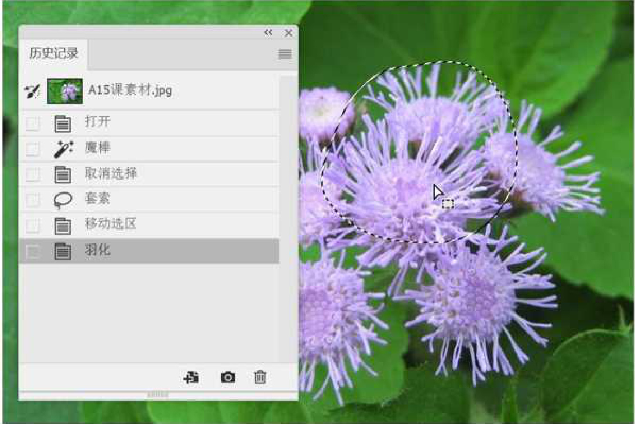Toggle history brush source box for 取消选择
The height and width of the screenshot is (424, 635).
pyautogui.click(x=32, y=175)
